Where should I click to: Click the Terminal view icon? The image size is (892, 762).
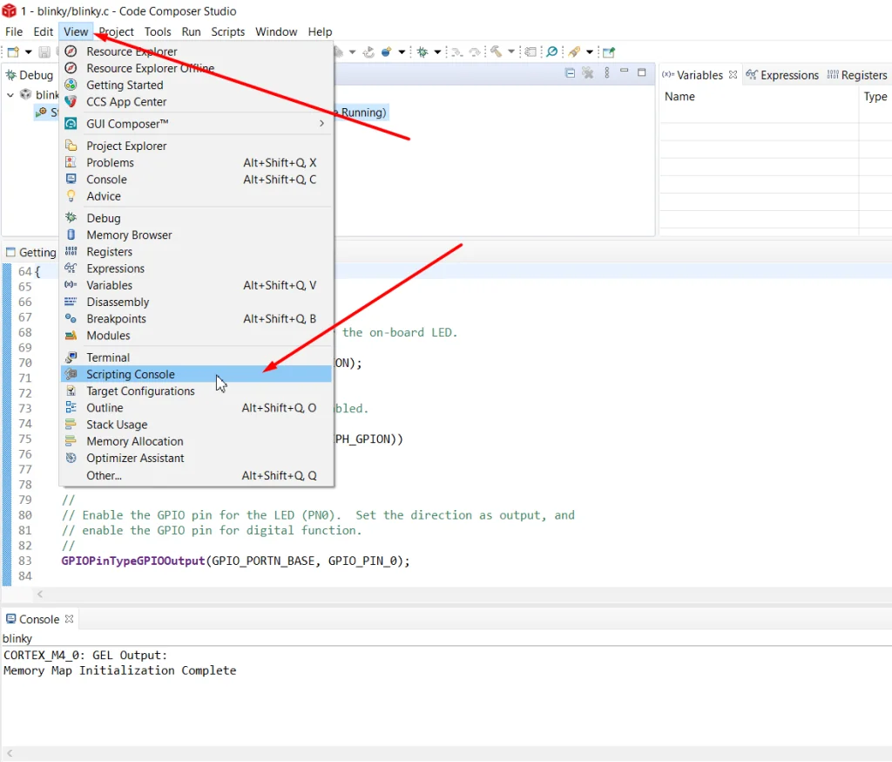click(x=71, y=357)
